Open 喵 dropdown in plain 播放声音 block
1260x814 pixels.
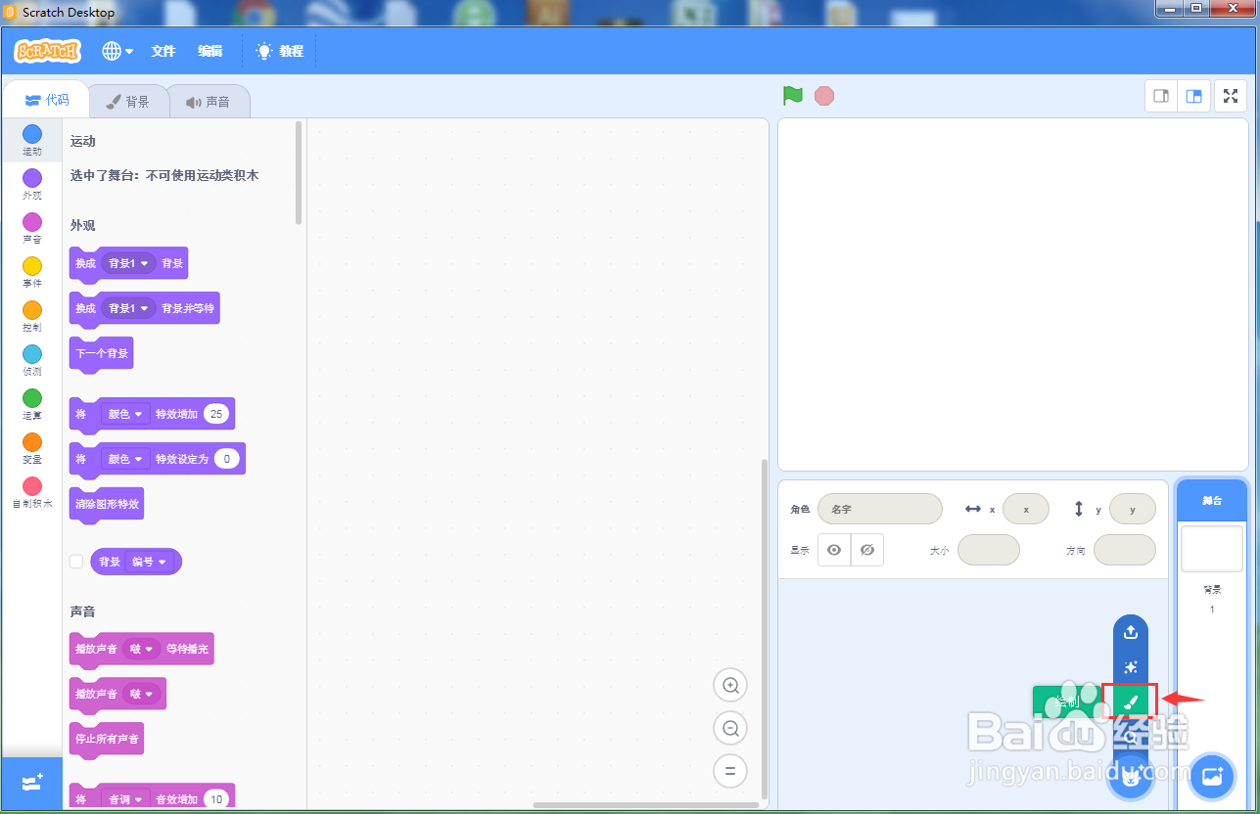tap(142, 694)
